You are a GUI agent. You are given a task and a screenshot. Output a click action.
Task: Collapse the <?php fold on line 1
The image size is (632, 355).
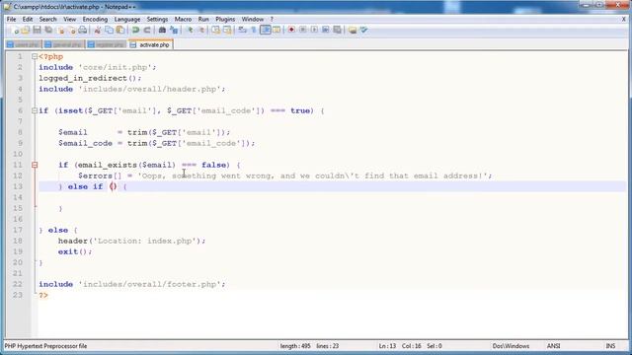pos(35,57)
